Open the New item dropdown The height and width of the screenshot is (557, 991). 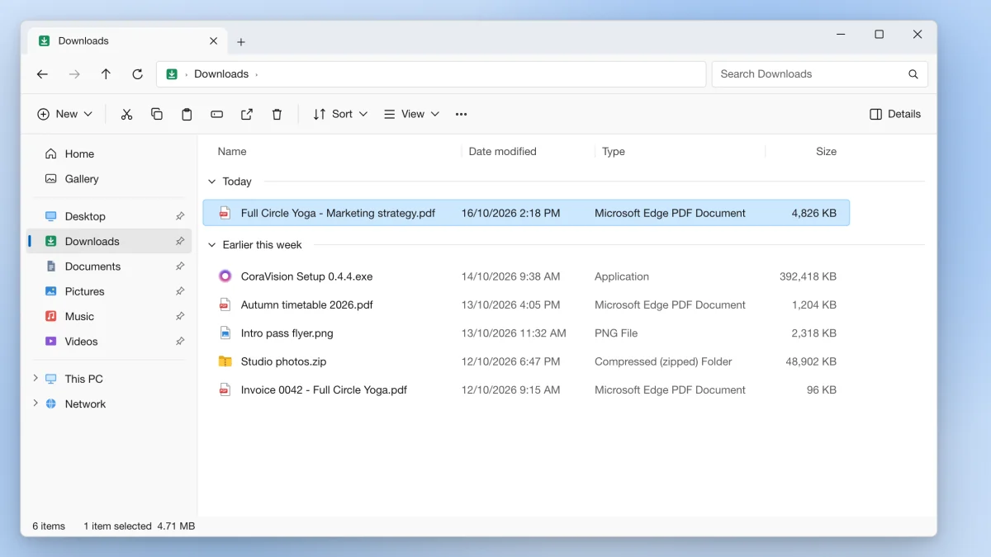[65, 114]
